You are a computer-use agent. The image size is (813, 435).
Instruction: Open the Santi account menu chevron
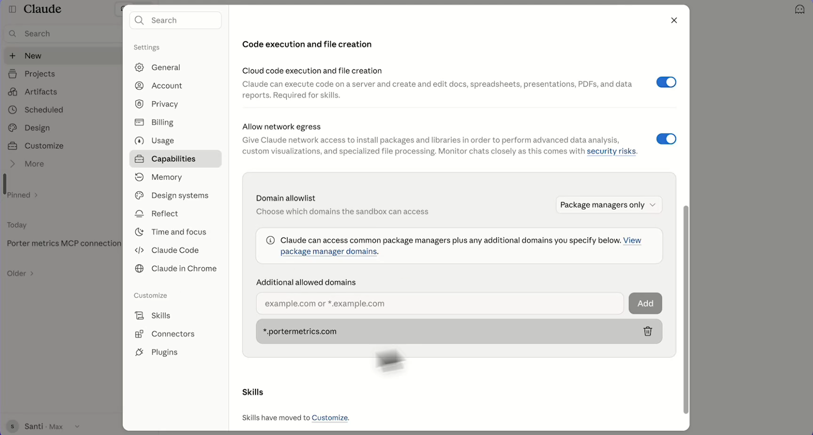[x=77, y=427]
